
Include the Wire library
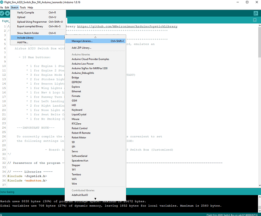95,184
